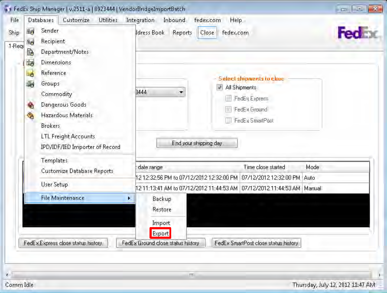Click the fedex.com toolbar button
This screenshot has width=387, height=293.
pyautogui.click(x=235, y=33)
